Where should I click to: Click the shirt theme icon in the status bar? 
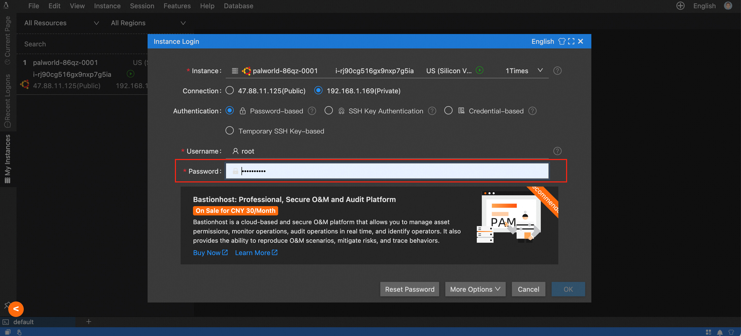coord(731,332)
